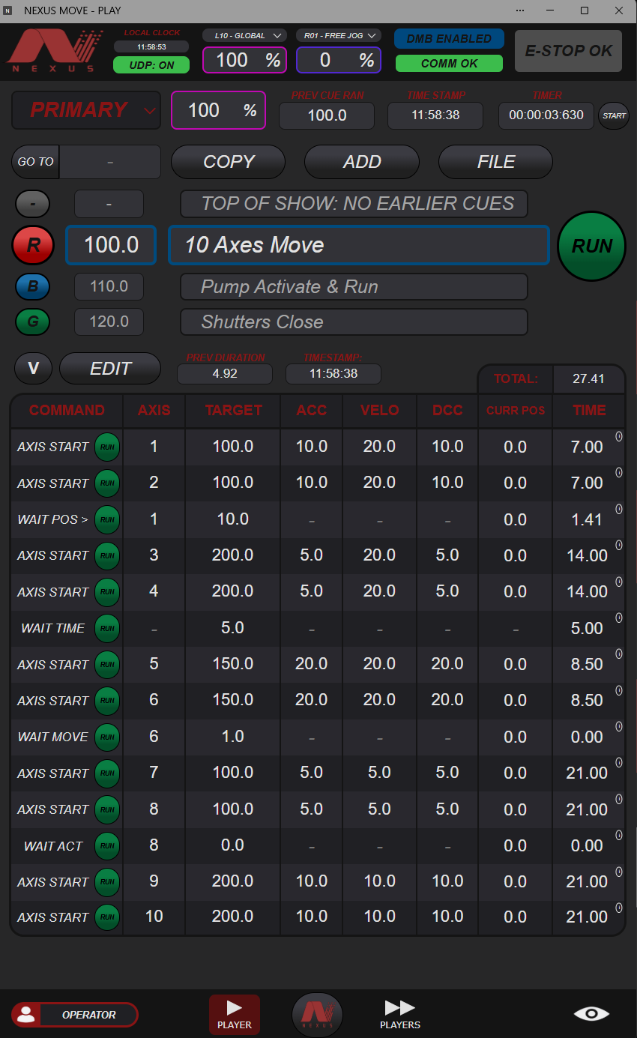Run the Axis 9 AXIS START command

107,882
